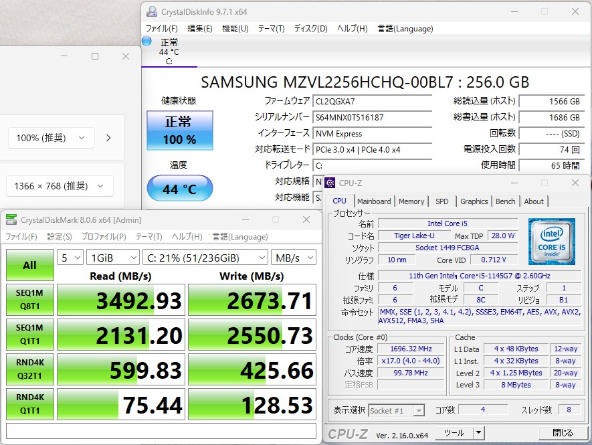The image size is (592, 445).
Task: Switch to the Mainboard tab in CPU-Z
Action: pyautogui.click(x=374, y=201)
